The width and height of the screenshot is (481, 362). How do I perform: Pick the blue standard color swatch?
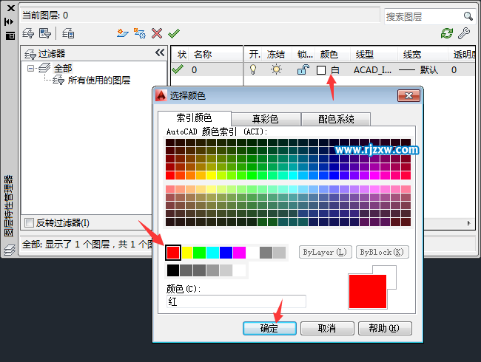[226, 253]
